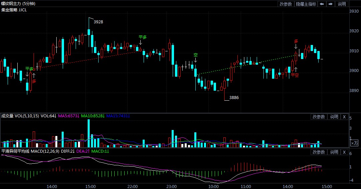This screenshot has width=361, height=189.
Task: Click the right arrow indicator navigation icon
Action: pos(330,4)
